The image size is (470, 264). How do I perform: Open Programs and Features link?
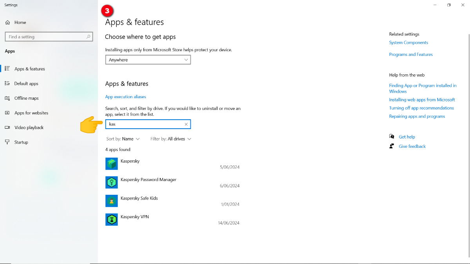tap(411, 54)
